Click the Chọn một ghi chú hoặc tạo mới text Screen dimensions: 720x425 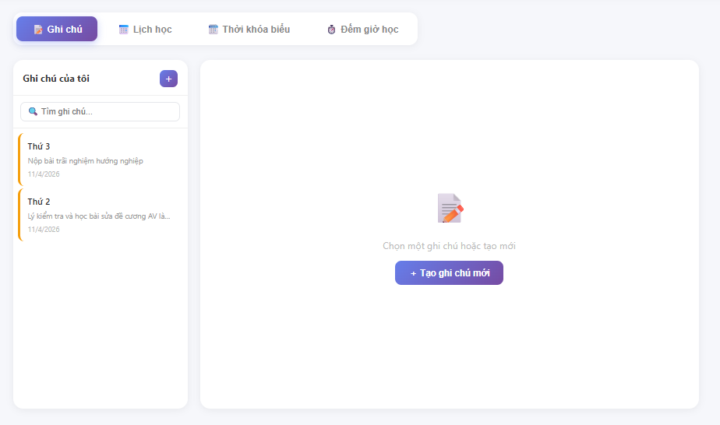coord(449,246)
